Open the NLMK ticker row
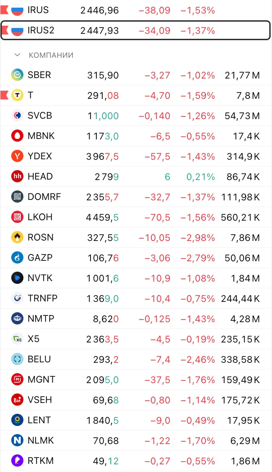Screen dimensions: 272x472 [x=136, y=441]
